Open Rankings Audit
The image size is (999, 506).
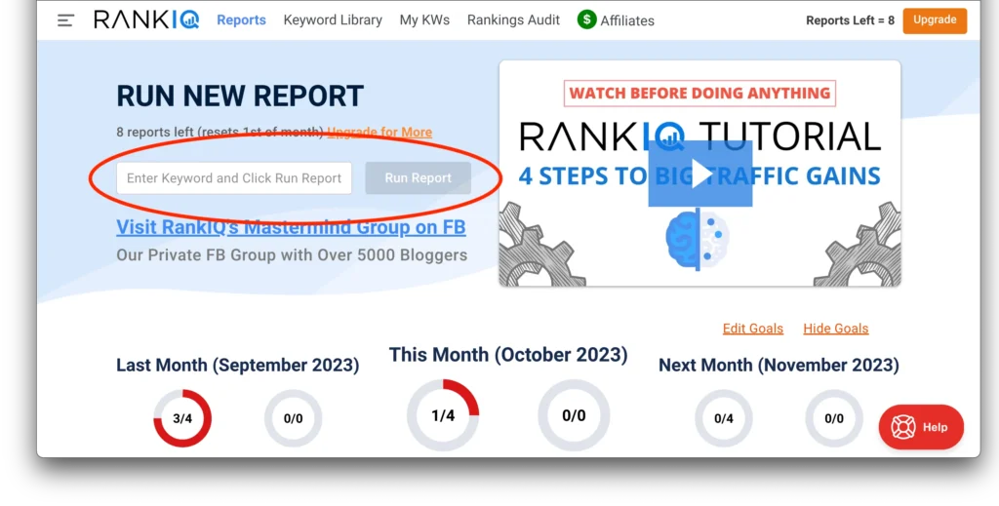[513, 19]
